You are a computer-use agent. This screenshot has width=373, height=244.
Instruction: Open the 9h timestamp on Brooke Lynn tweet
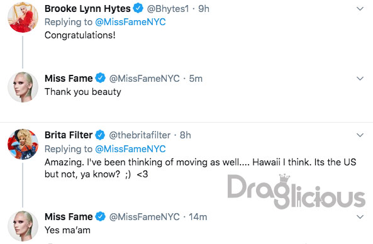click(204, 9)
